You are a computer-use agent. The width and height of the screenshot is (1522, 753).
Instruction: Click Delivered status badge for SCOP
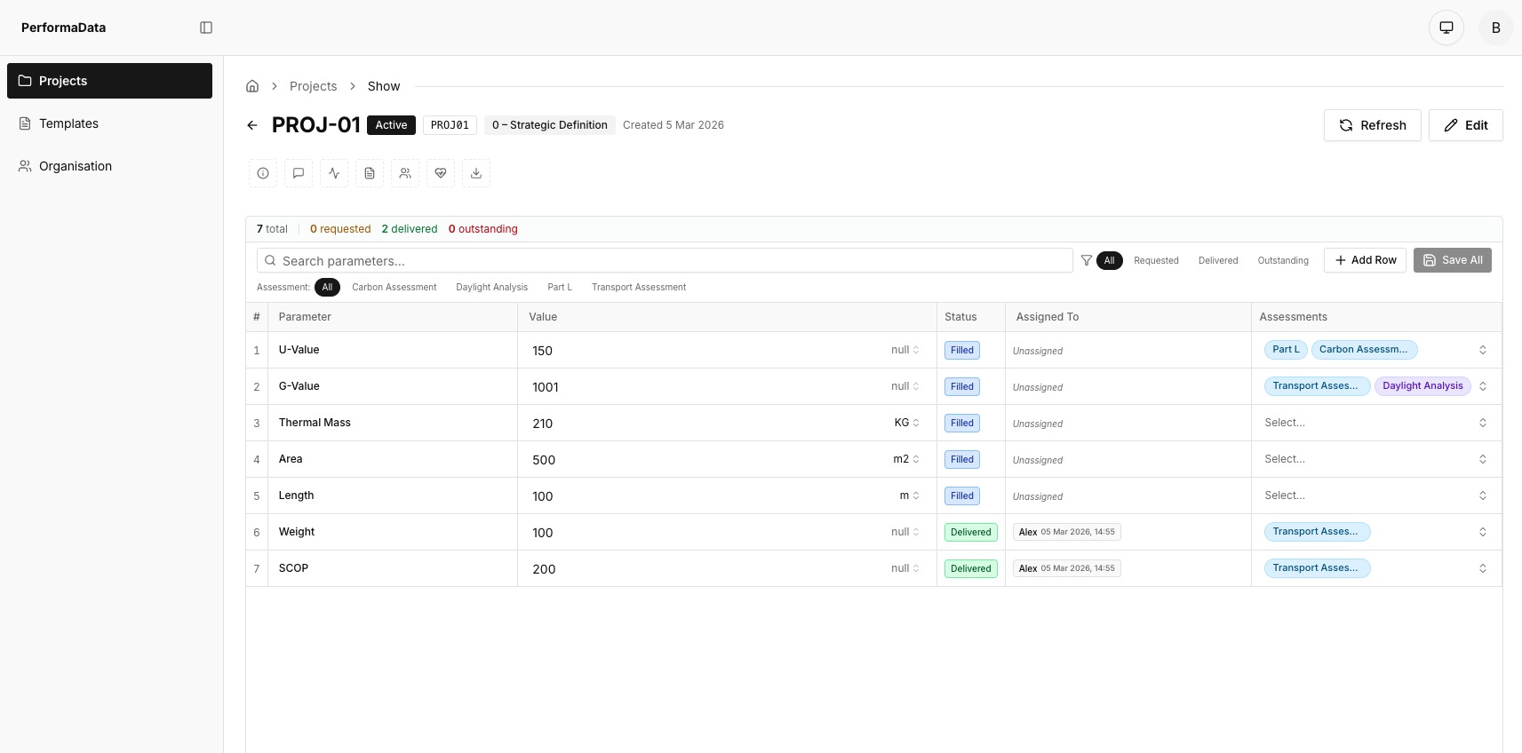pyautogui.click(x=971, y=568)
